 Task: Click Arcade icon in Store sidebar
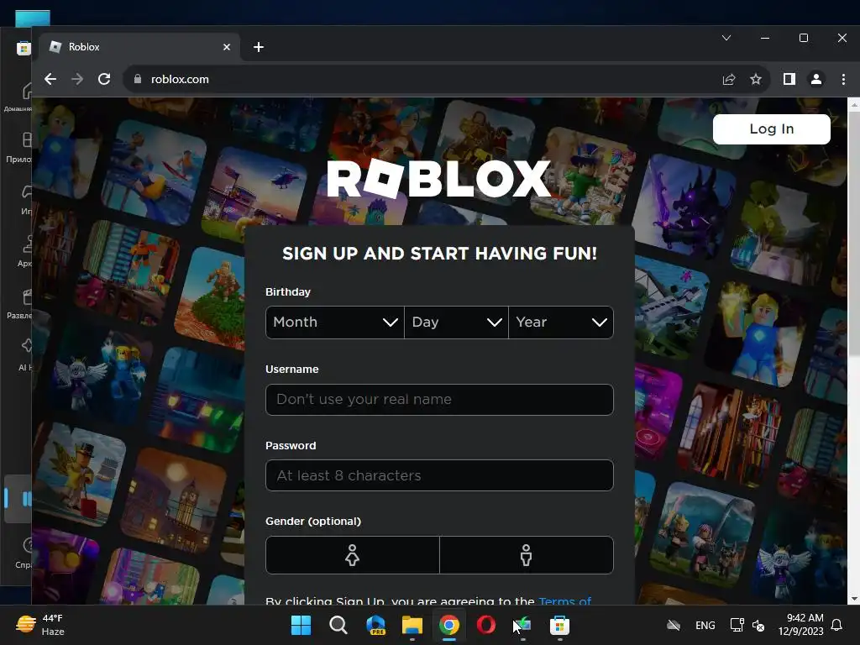pos(26,243)
